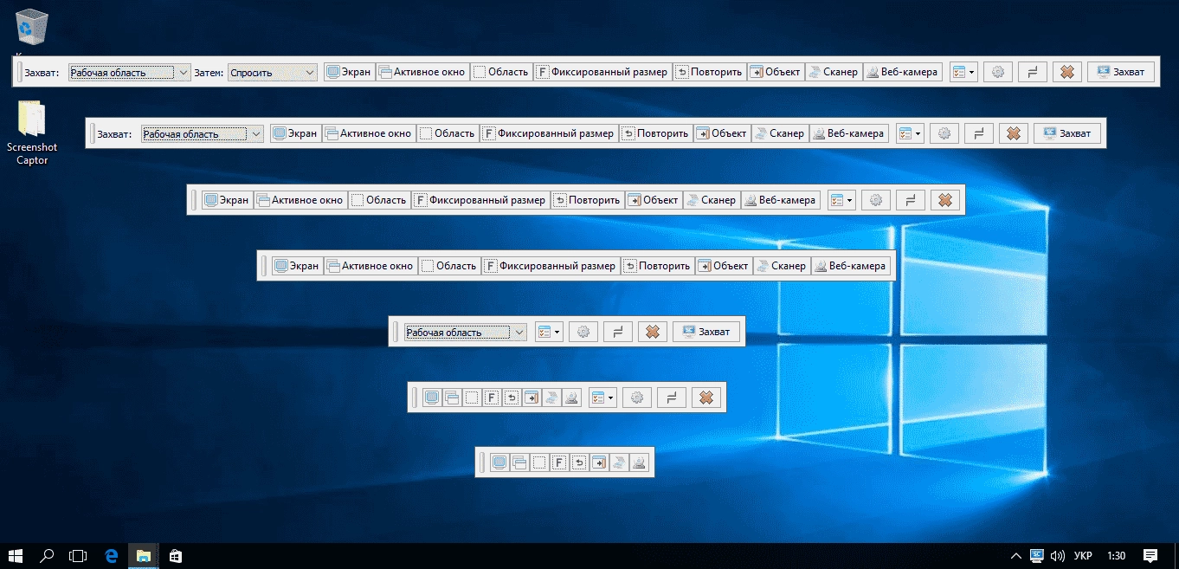Open gear settings in toolbar containing Затем
The height and width of the screenshot is (569, 1179).
tap(998, 72)
